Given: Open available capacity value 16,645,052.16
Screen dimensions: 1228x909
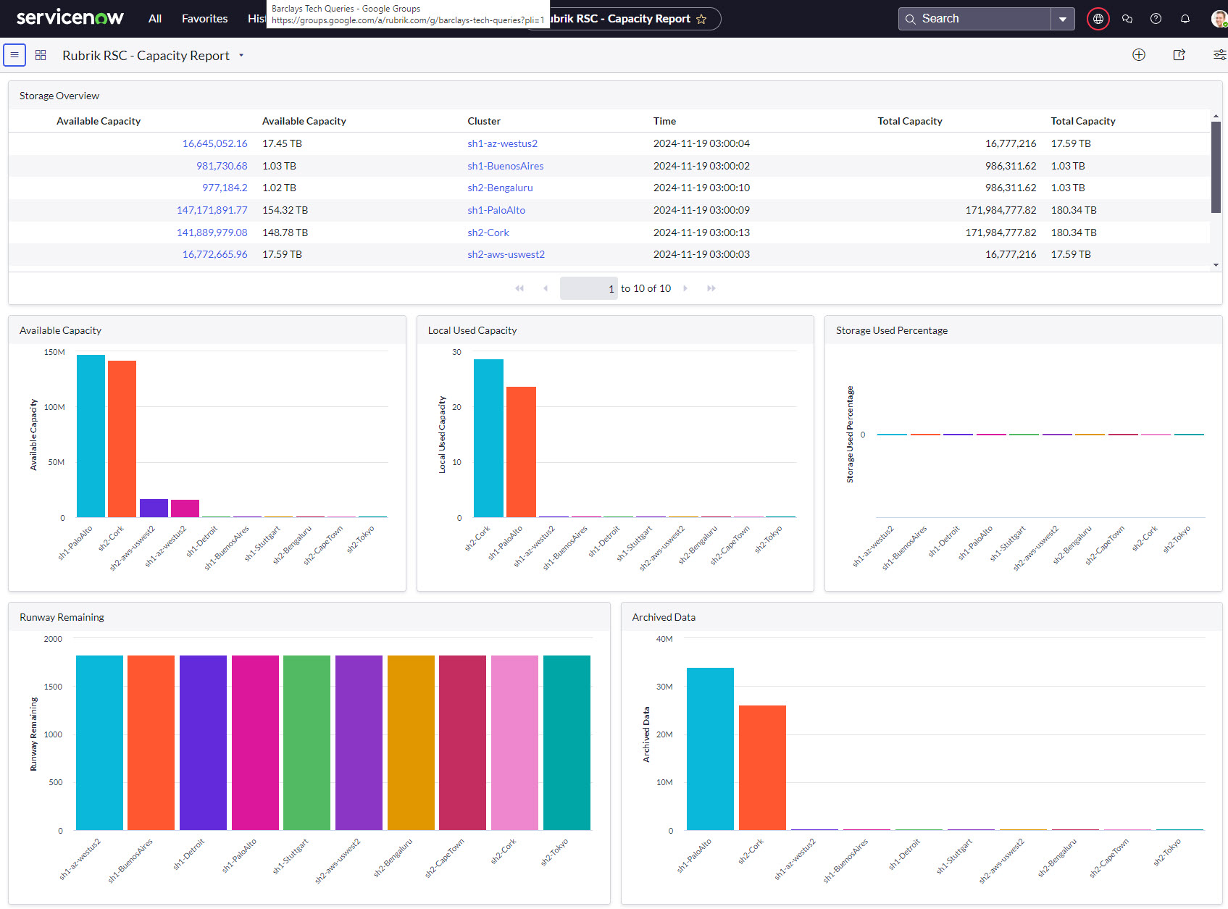Looking at the screenshot, I should coord(215,143).
